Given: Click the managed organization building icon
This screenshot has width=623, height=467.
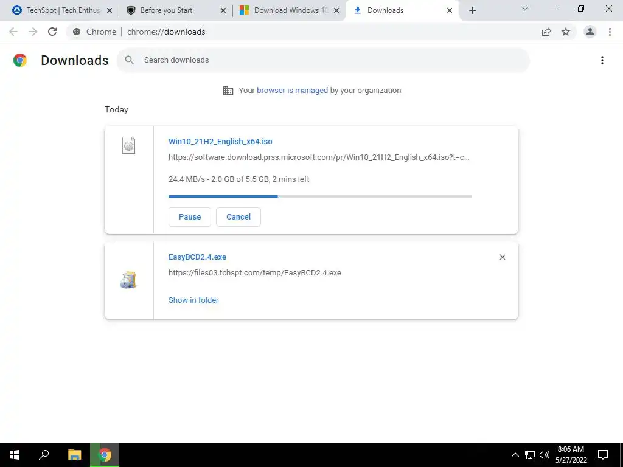Looking at the screenshot, I should pyautogui.click(x=228, y=91).
